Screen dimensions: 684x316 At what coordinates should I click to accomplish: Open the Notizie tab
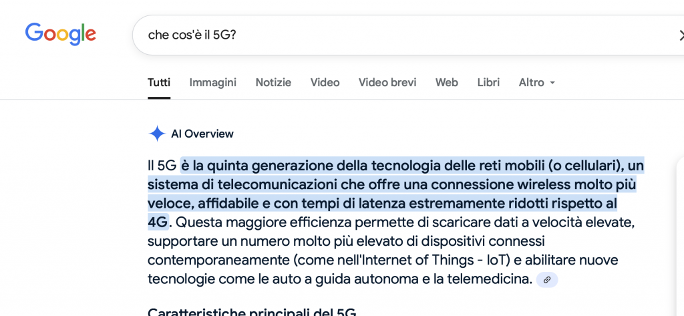tap(273, 82)
